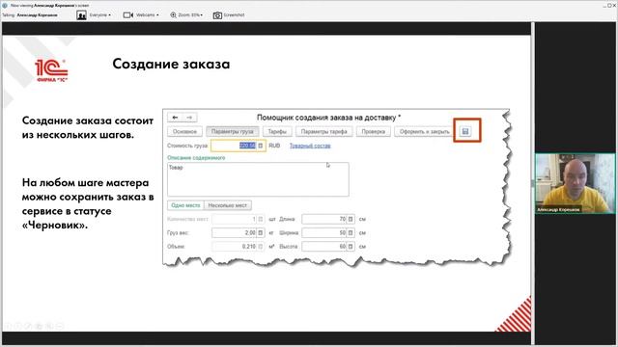The width and height of the screenshot is (618, 347).
Task: Click the RUB currency label
Action: pyautogui.click(x=274, y=146)
